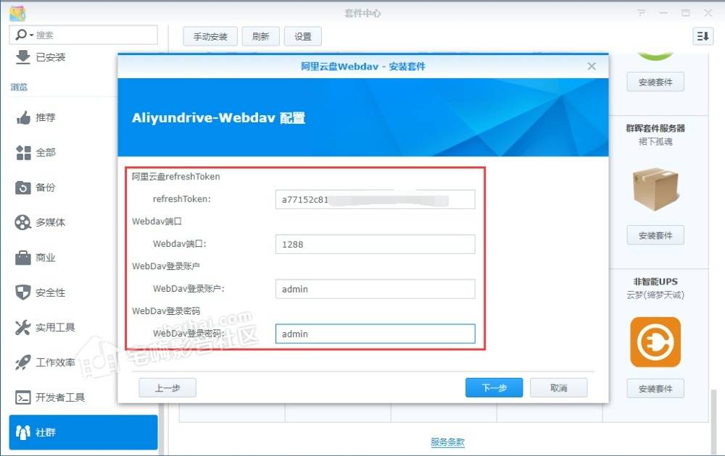Open the 设置 settings button
The width and height of the screenshot is (725, 456).
[x=303, y=36]
